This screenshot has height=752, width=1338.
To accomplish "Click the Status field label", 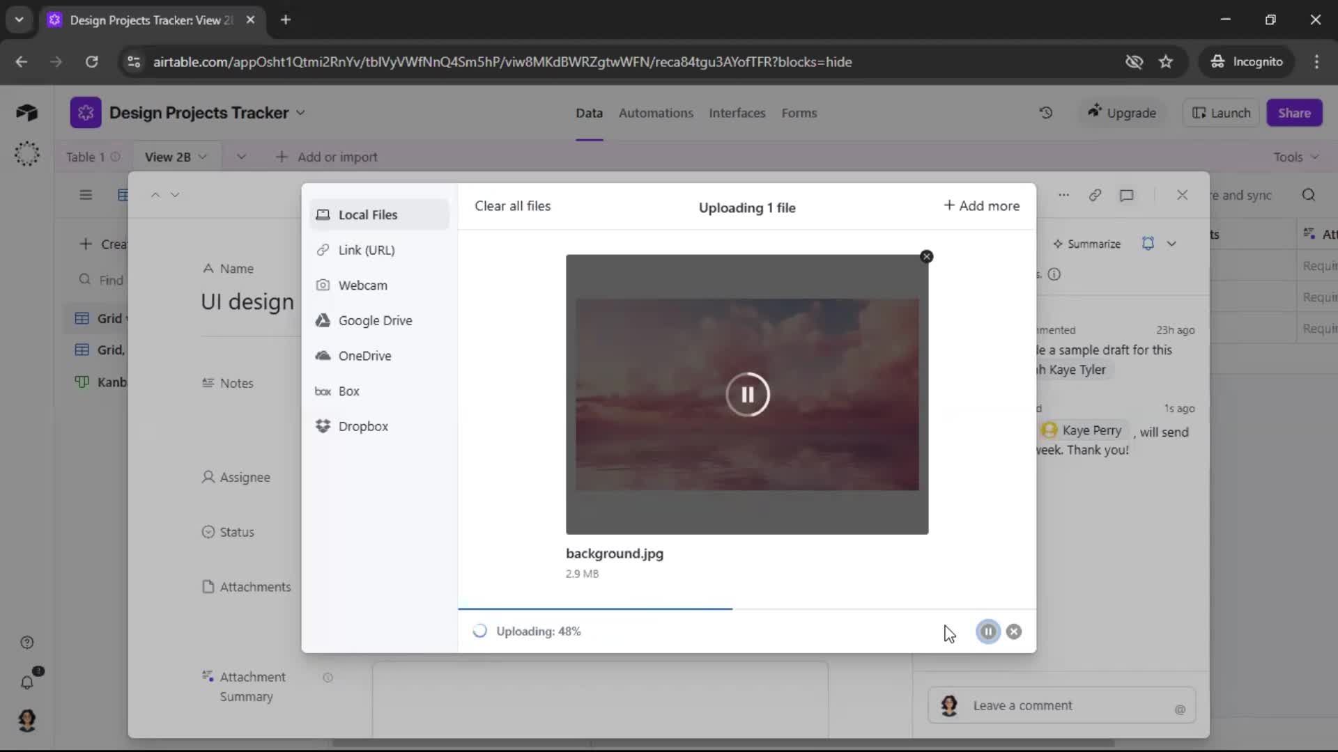I will [228, 532].
